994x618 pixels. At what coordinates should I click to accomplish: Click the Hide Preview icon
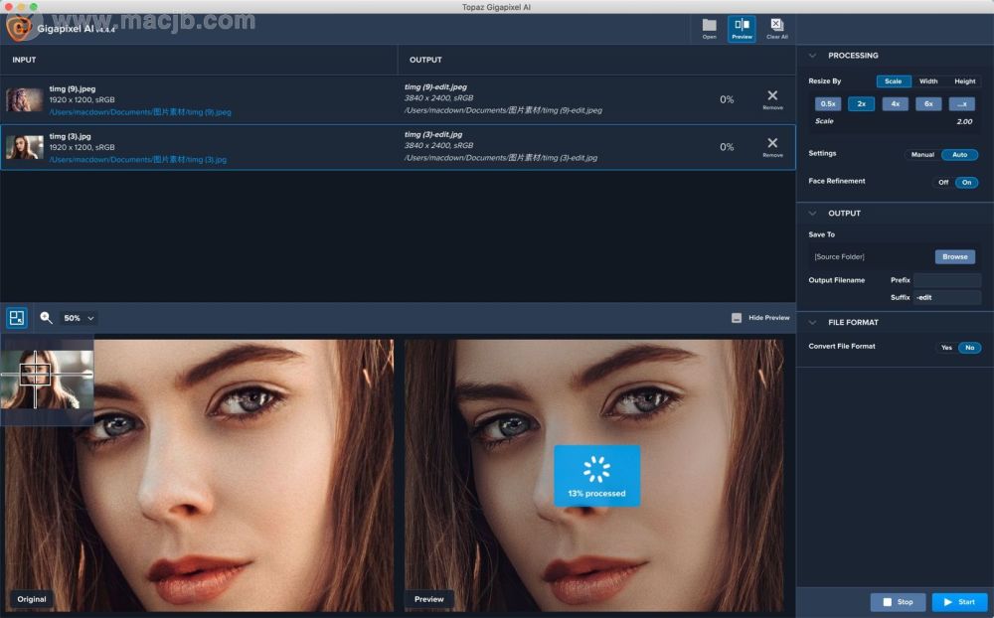(737, 318)
